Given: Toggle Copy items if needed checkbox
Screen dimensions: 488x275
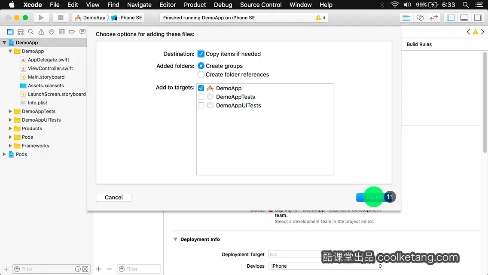Looking at the screenshot, I should tap(201, 54).
